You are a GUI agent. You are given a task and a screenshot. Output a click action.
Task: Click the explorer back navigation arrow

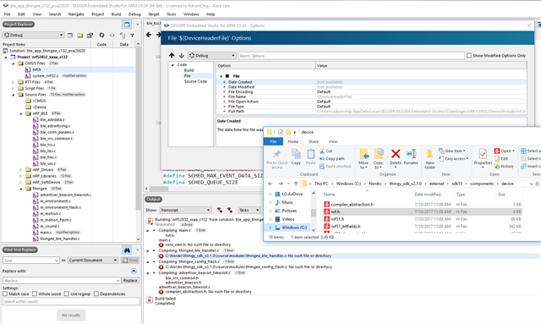270,184
